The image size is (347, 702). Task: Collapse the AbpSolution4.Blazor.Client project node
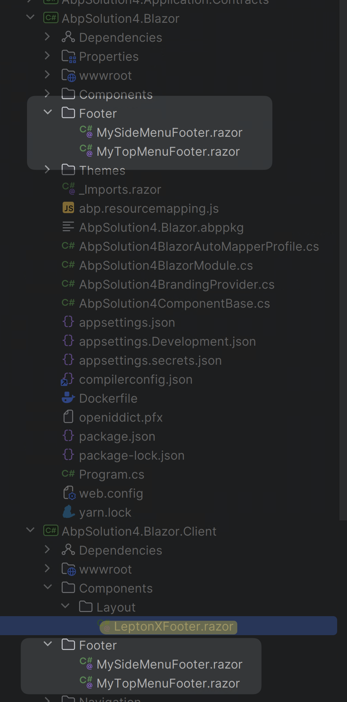(x=30, y=530)
